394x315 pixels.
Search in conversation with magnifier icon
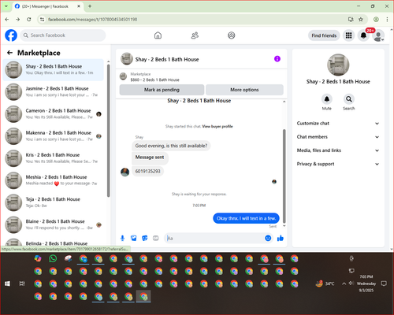point(349,99)
